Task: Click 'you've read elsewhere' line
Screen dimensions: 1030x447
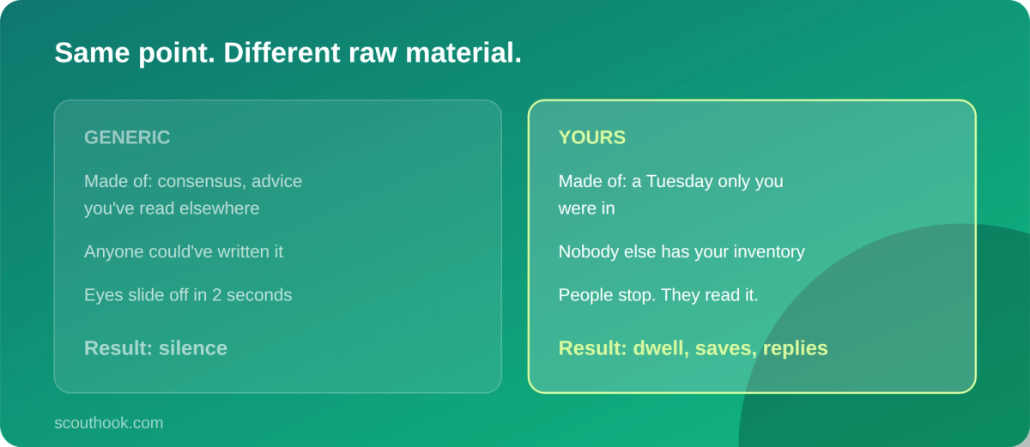Action: pos(172,208)
